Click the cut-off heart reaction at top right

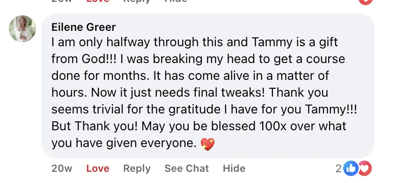366,2
